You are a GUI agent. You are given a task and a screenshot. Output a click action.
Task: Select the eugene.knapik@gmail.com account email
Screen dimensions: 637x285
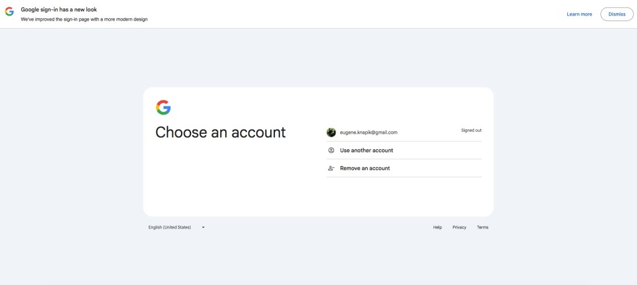[368, 133]
